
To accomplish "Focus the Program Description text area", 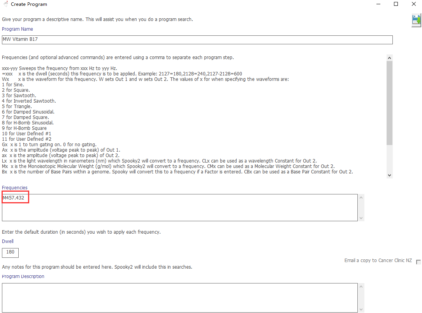I will pos(179,297).
